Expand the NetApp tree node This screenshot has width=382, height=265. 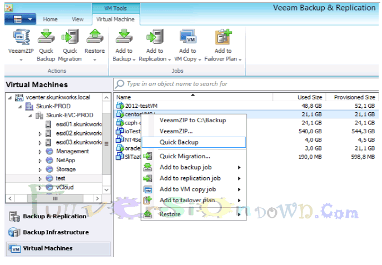40,161
